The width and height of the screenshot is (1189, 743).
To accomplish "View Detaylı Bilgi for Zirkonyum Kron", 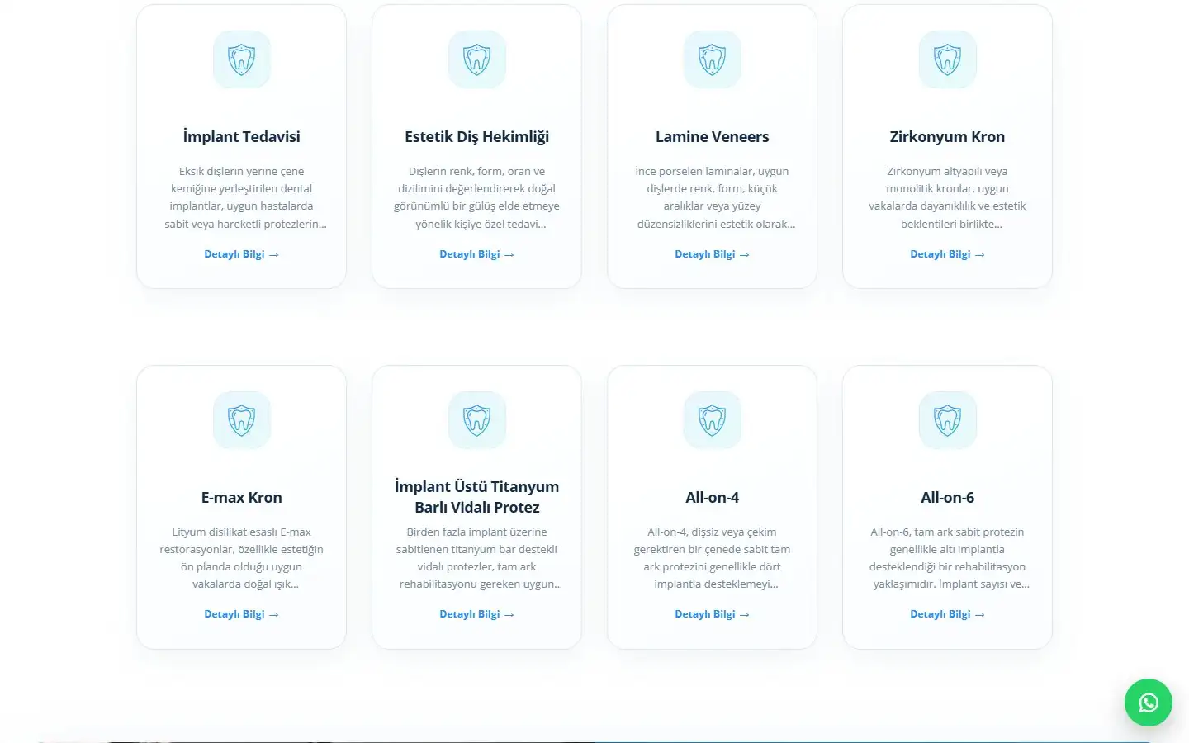I will [948, 254].
